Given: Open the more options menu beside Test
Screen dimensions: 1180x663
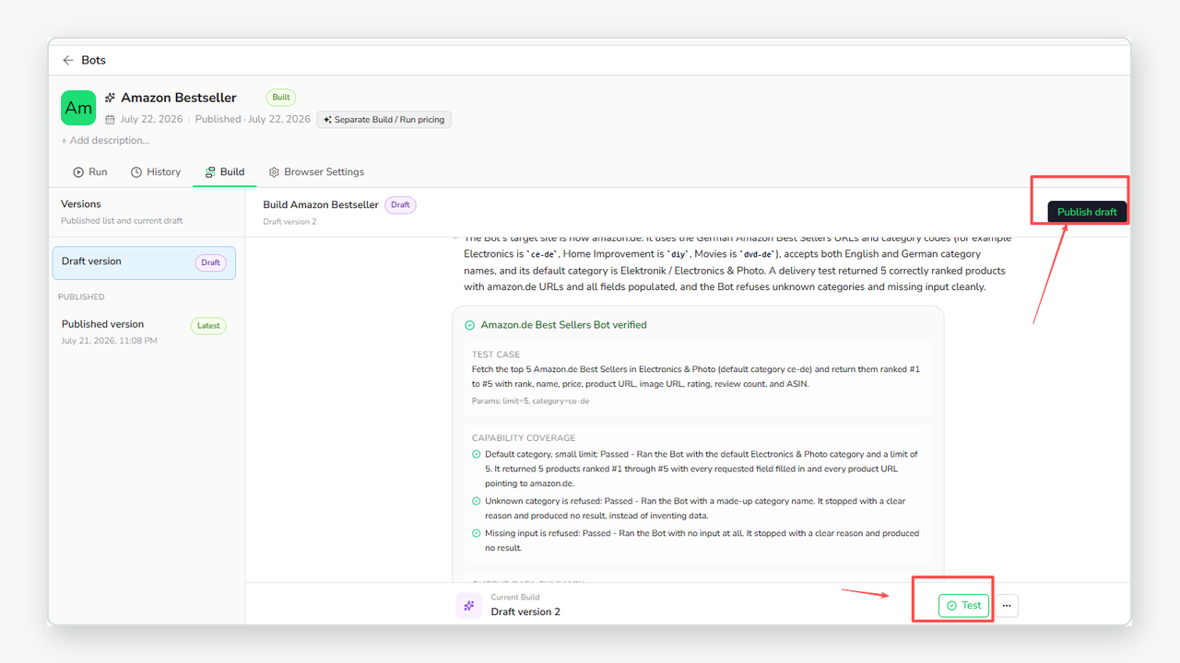Looking at the screenshot, I should (1007, 605).
